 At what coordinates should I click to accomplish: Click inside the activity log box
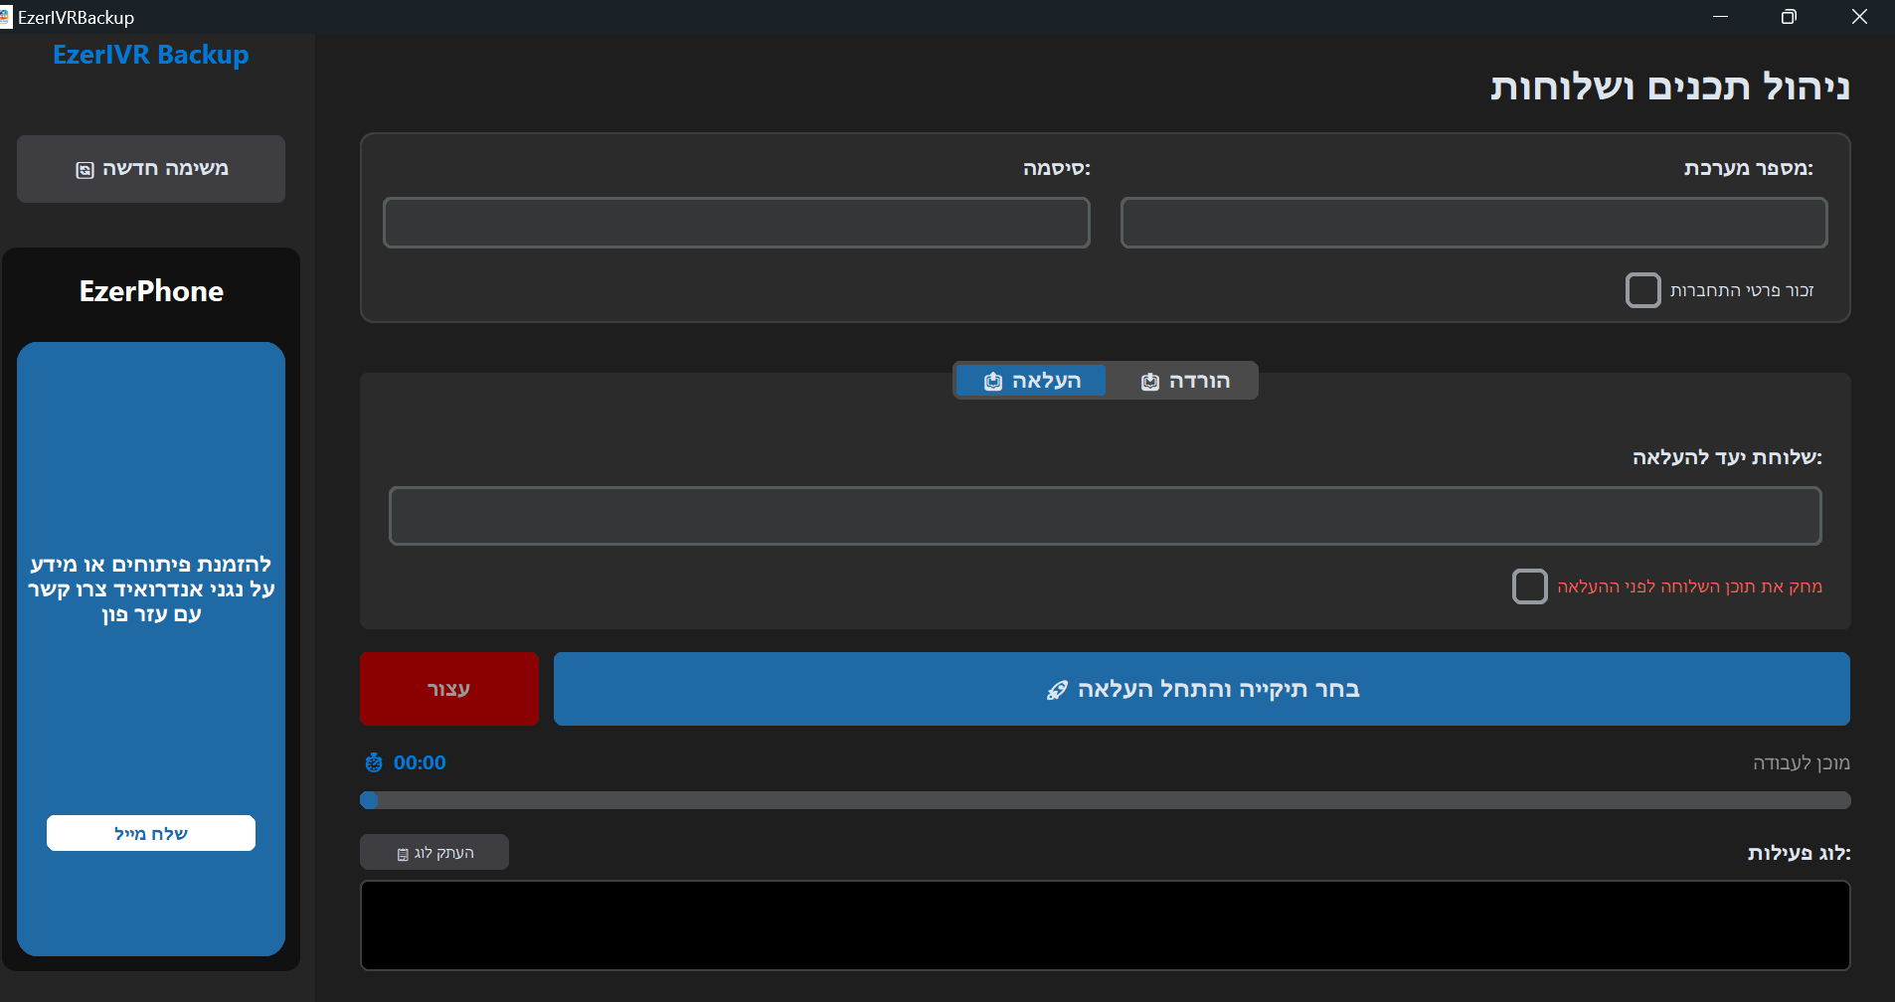point(1104,925)
